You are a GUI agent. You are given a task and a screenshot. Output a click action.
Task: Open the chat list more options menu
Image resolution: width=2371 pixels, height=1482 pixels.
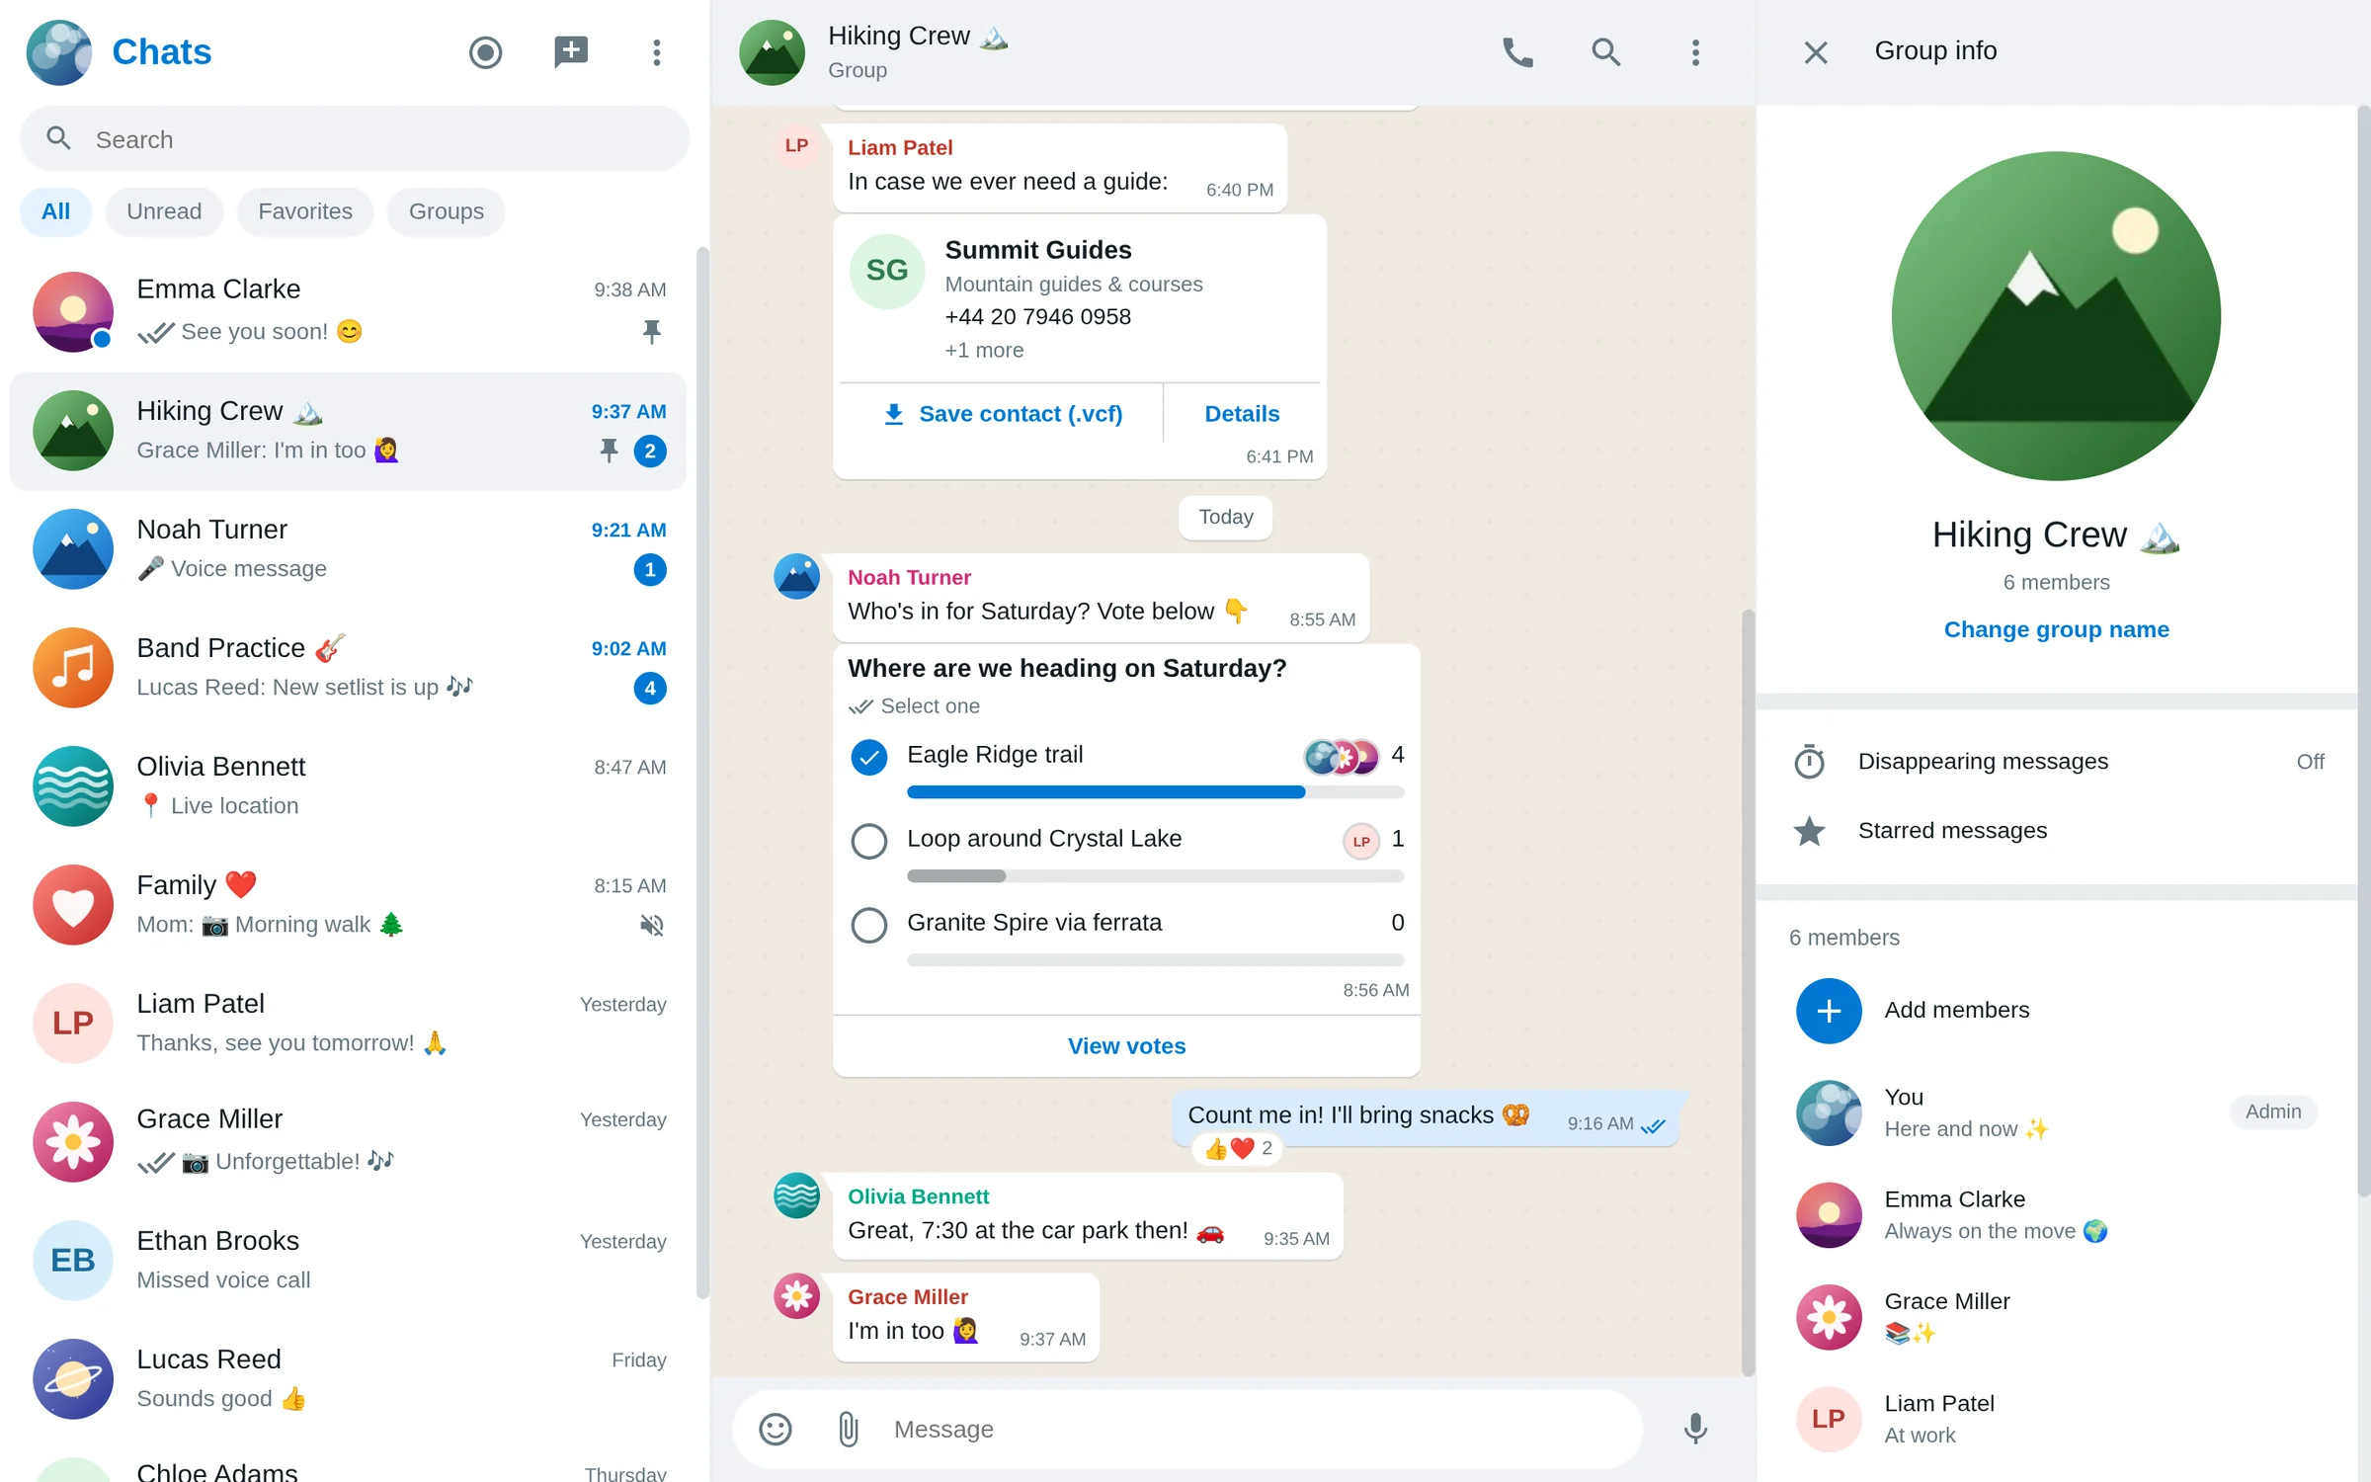(656, 52)
